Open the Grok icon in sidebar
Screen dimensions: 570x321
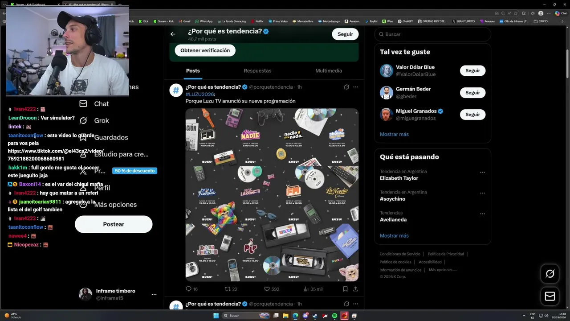tap(83, 120)
